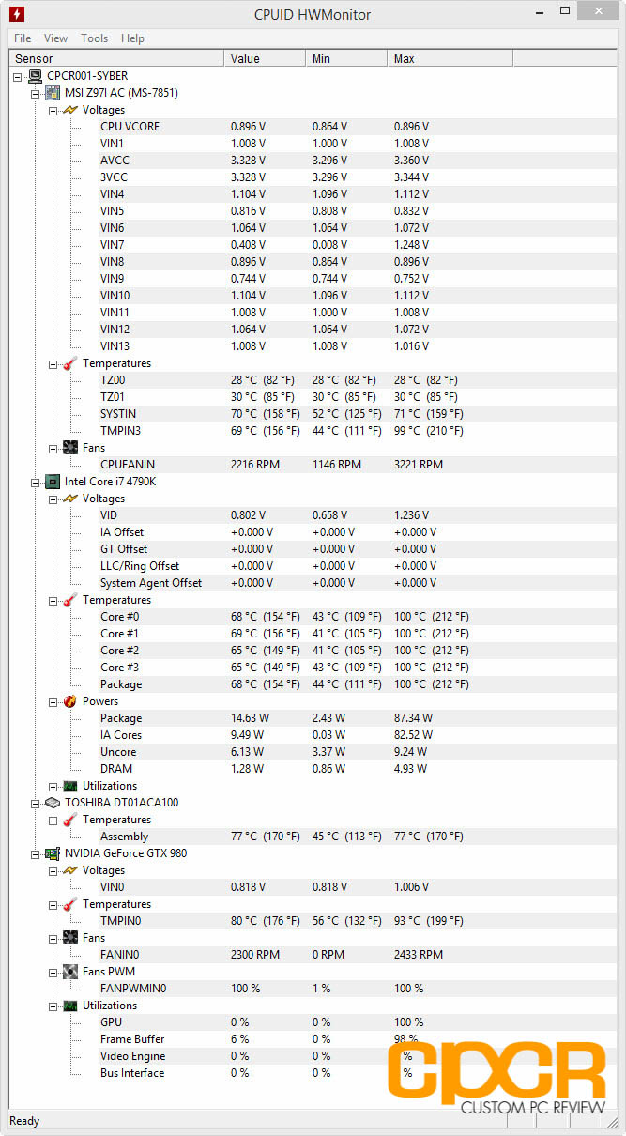Image resolution: width=626 pixels, height=1136 pixels.
Task: Select the GPU Fans icon
Action: tap(71, 938)
